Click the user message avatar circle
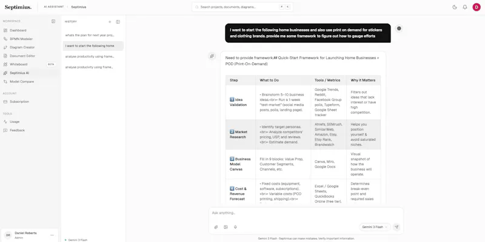This screenshot has width=485, height=242. click(x=399, y=28)
